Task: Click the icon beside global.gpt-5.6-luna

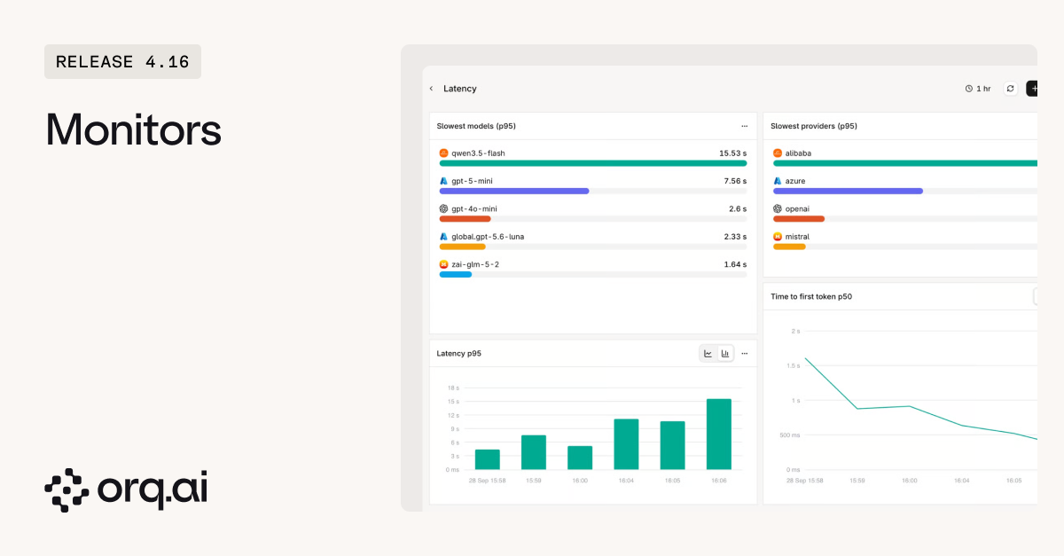Action: [443, 237]
